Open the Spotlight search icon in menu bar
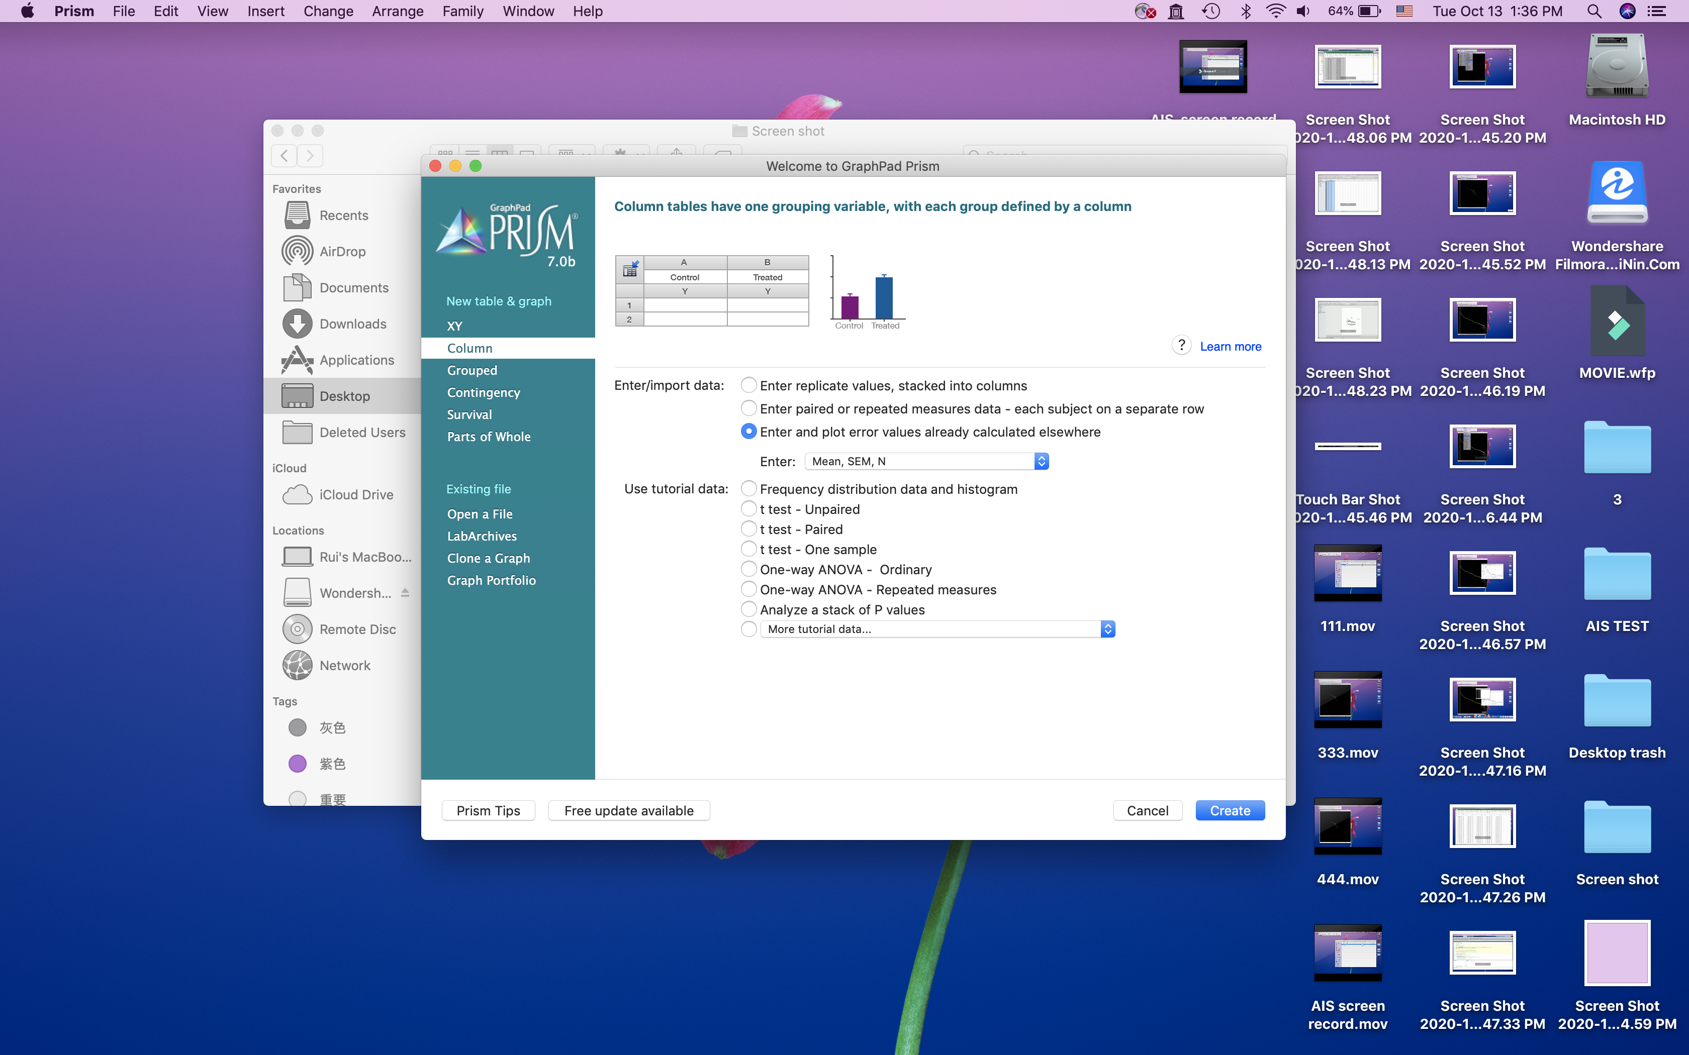Image resolution: width=1689 pixels, height=1055 pixels. click(1593, 11)
